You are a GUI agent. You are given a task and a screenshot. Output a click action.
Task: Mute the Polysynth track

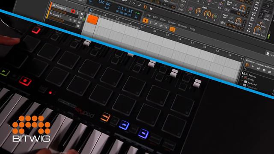82,14
